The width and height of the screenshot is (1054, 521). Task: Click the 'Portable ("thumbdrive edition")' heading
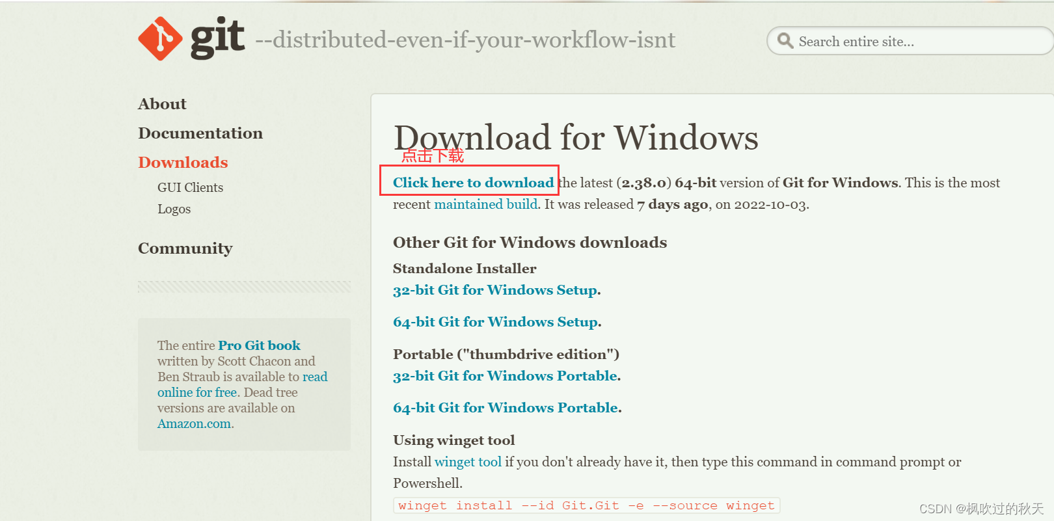pos(506,354)
